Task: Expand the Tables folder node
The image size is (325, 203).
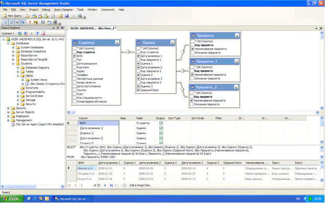Action: tap(18, 72)
